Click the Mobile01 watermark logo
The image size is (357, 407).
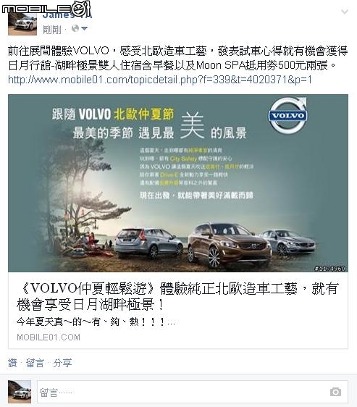(46, 8)
